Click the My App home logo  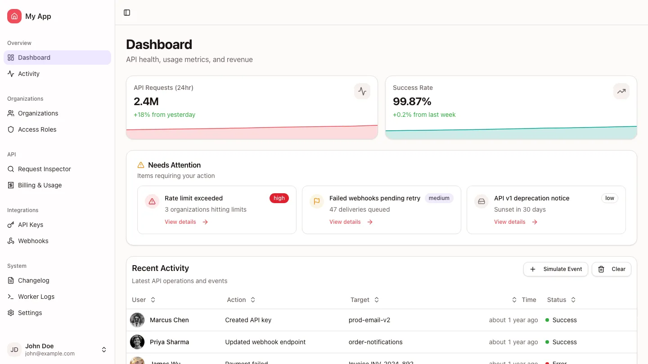(x=14, y=16)
